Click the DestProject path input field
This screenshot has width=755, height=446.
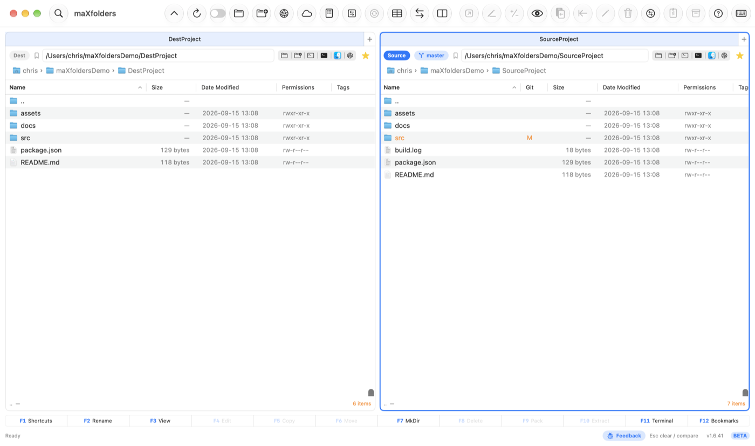pyautogui.click(x=158, y=56)
